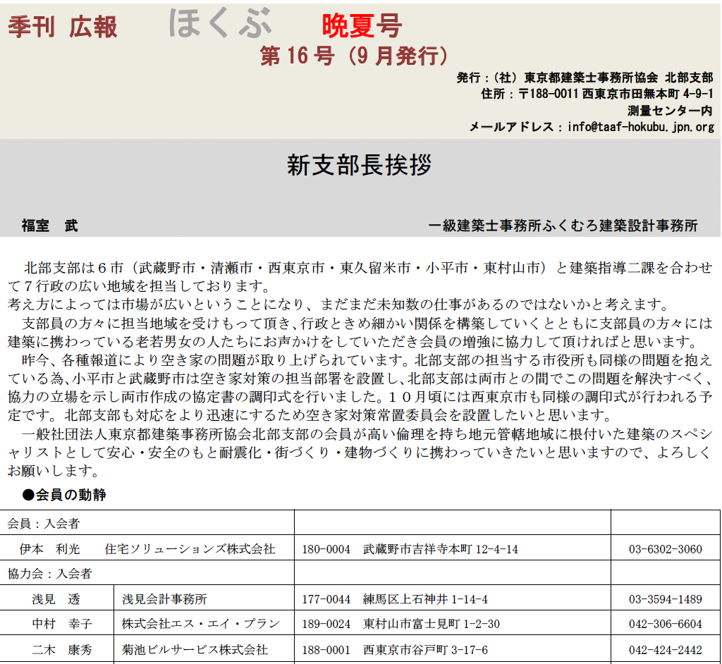Screen dimensions: 722x664
Task: Click the 武蔵野市吉祥寺本町 12-4-14 address cell
Action: pos(440,549)
